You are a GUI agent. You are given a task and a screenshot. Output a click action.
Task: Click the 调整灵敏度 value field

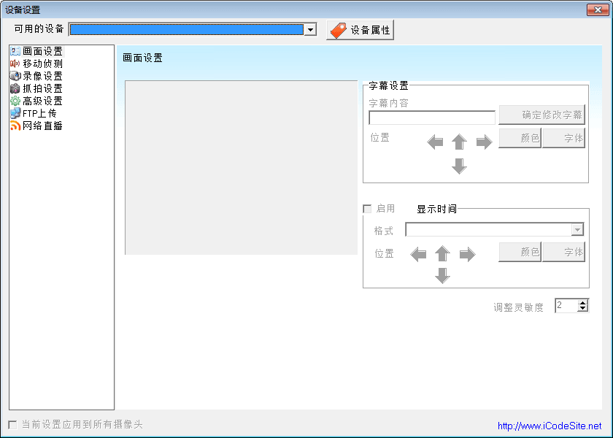pos(566,305)
